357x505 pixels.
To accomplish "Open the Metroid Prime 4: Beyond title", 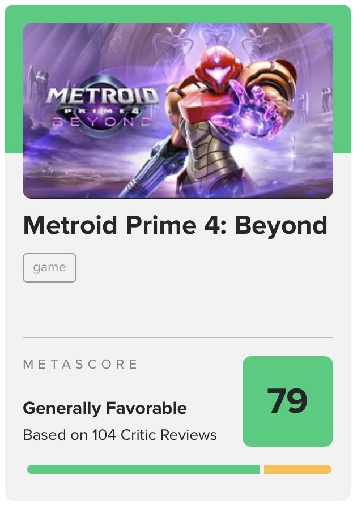I will pos(175,225).
